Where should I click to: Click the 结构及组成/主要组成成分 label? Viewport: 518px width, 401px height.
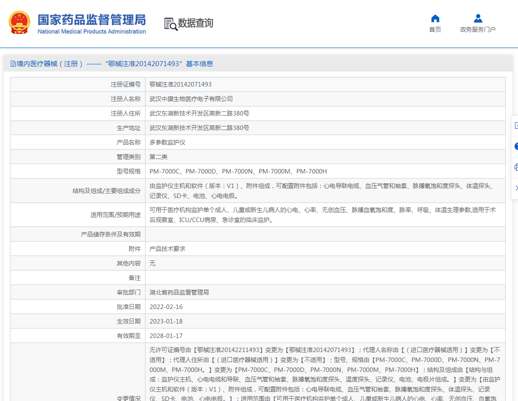(x=107, y=191)
